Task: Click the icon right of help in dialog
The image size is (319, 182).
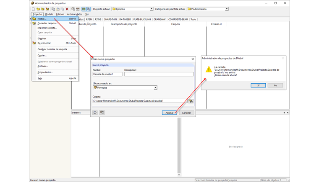Action: (x=102, y=113)
